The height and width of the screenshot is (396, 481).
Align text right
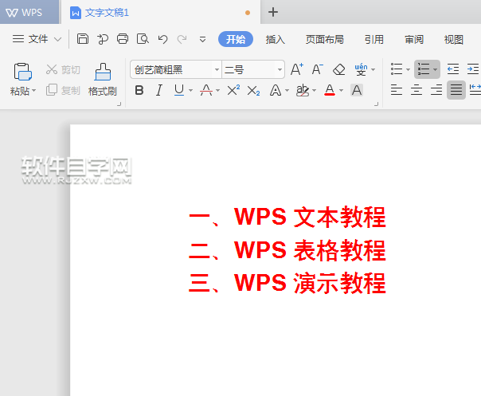436,90
